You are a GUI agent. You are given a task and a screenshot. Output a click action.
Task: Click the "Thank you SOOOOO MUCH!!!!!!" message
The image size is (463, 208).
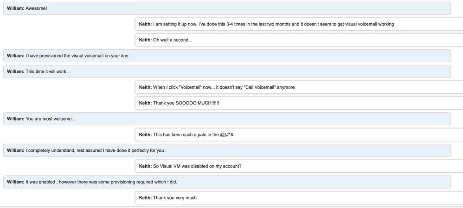[x=299, y=103]
